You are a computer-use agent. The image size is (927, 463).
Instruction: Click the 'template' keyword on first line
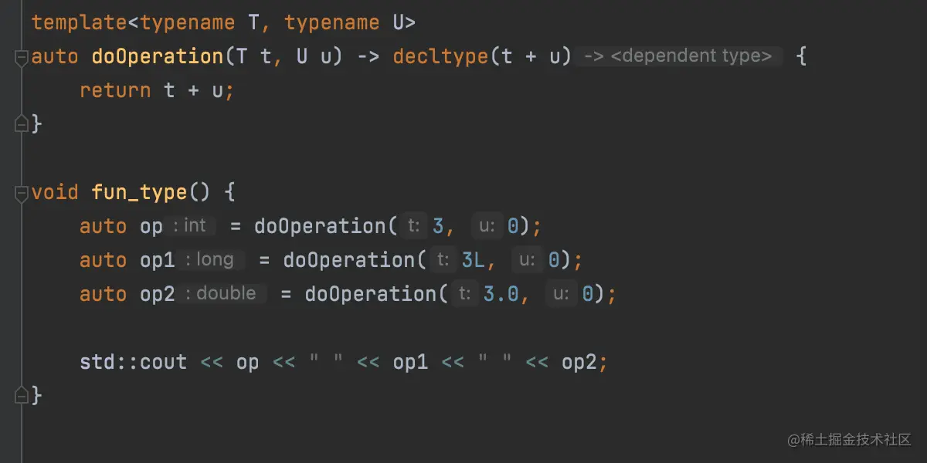click(80, 22)
